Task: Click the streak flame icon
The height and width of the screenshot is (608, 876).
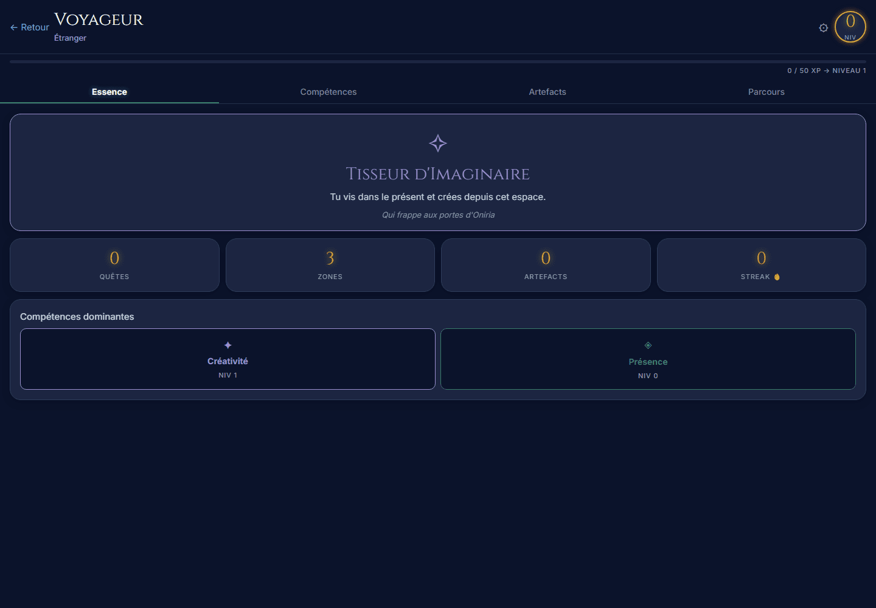Action: point(777,277)
